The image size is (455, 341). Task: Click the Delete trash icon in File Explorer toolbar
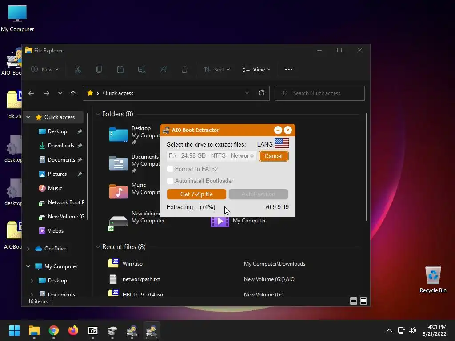pos(184,69)
